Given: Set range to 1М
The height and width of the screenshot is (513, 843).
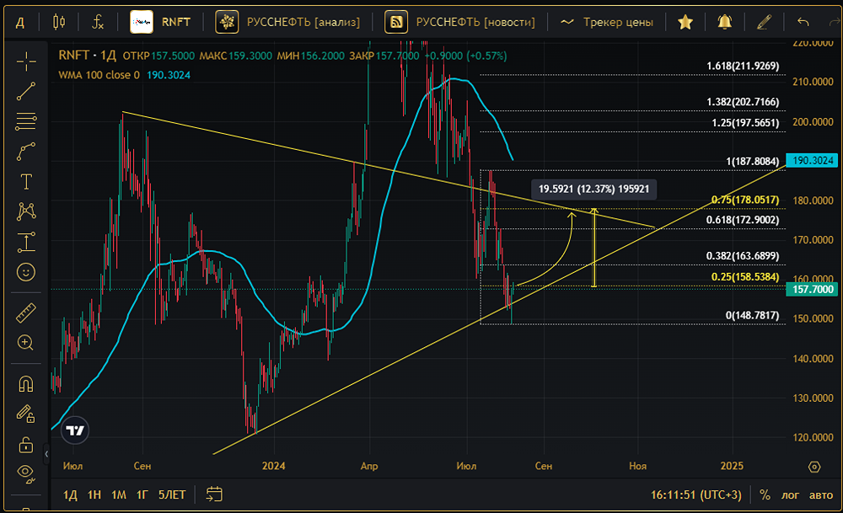Looking at the screenshot, I should pyautogui.click(x=119, y=494).
